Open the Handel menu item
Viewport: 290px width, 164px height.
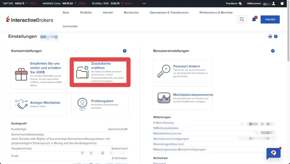click(x=108, y=12)
